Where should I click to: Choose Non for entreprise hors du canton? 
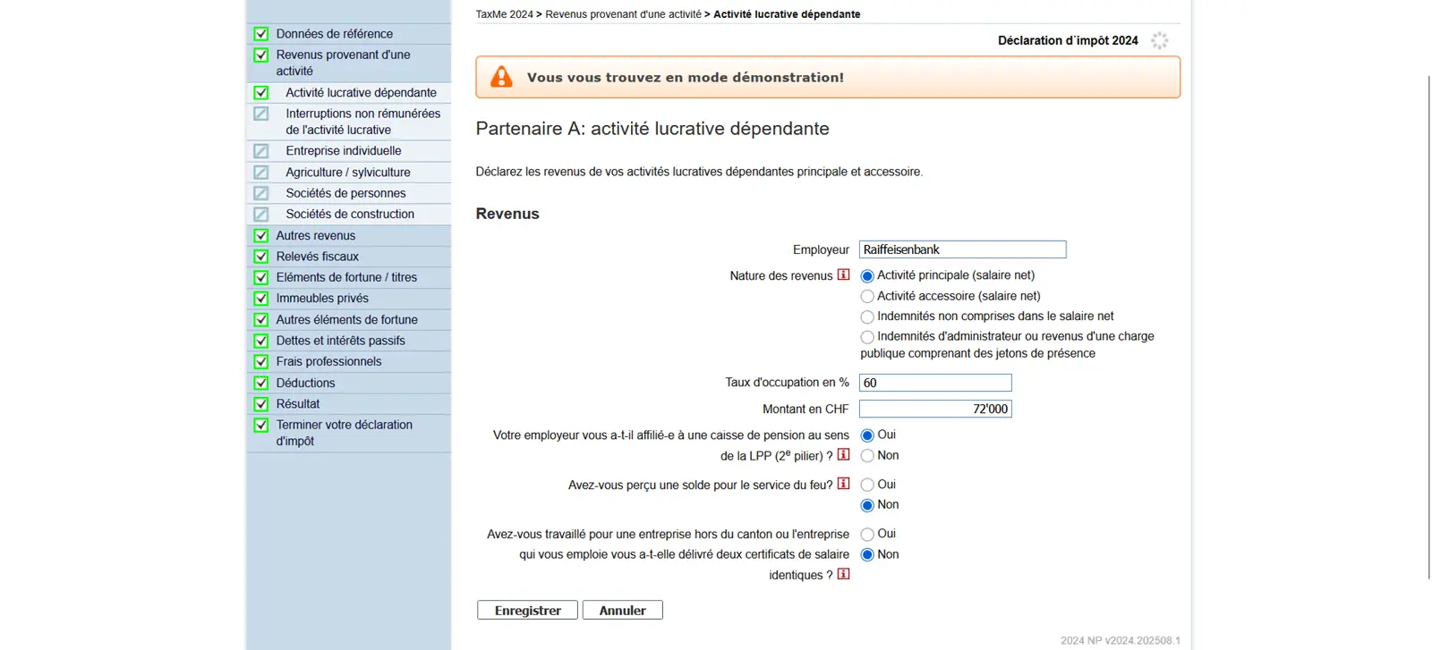(x=867, y=555)
